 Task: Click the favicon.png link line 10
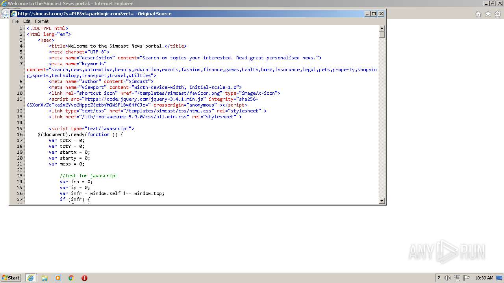[165, 93]
